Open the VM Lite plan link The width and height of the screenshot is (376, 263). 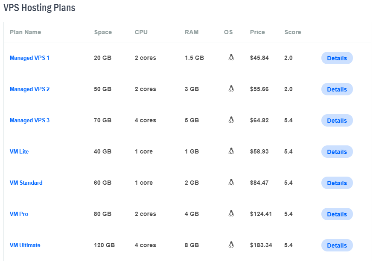point(19,151)
